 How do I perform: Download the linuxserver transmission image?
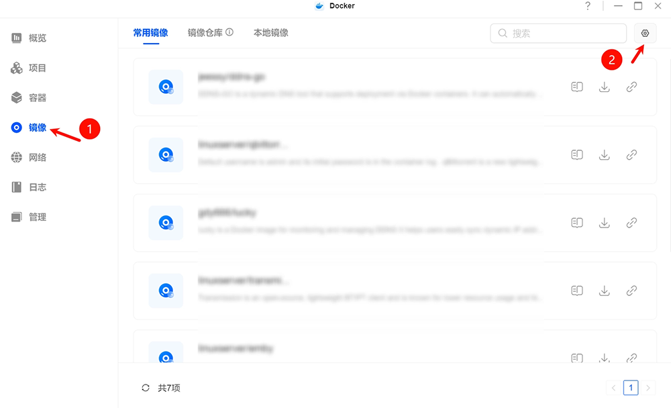tap(605, 291)
